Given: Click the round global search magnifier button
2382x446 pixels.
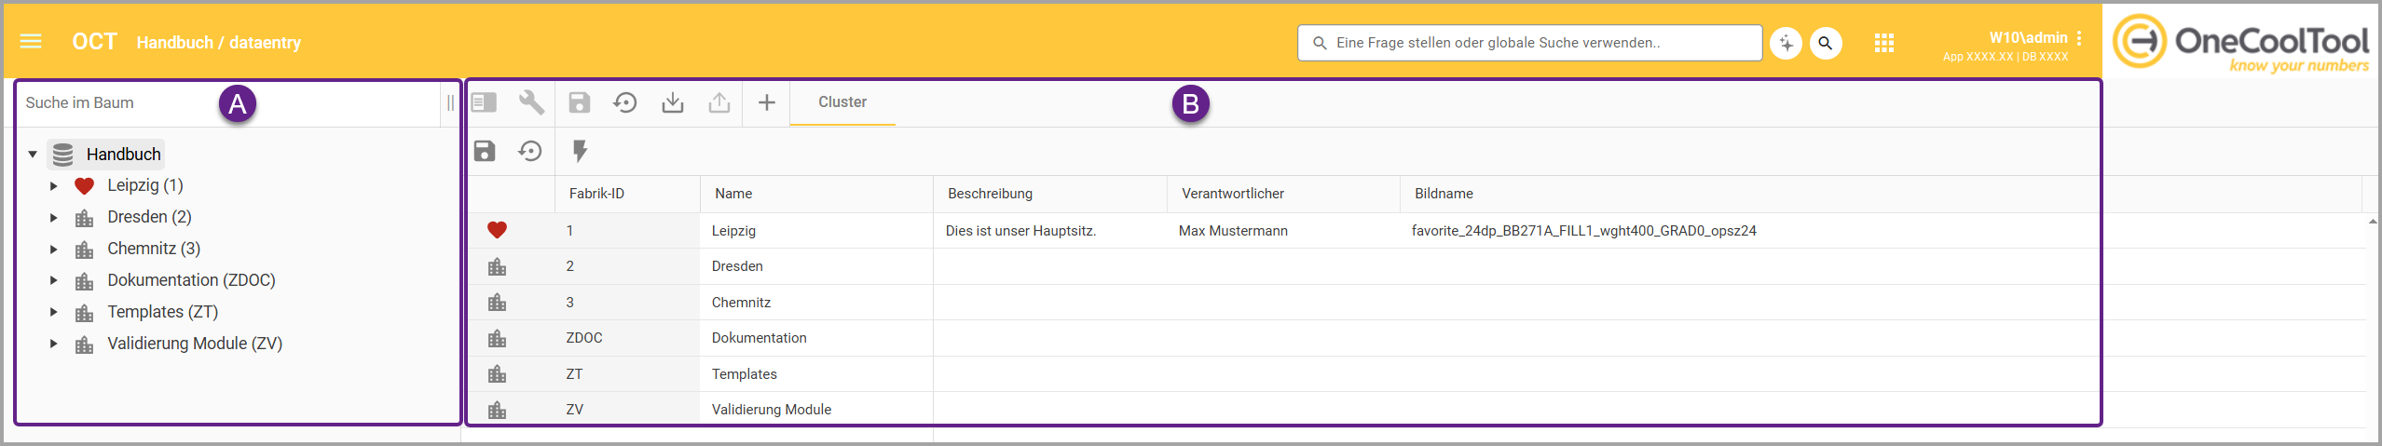Looking at the screenshot, I should tap(1826, 43).
